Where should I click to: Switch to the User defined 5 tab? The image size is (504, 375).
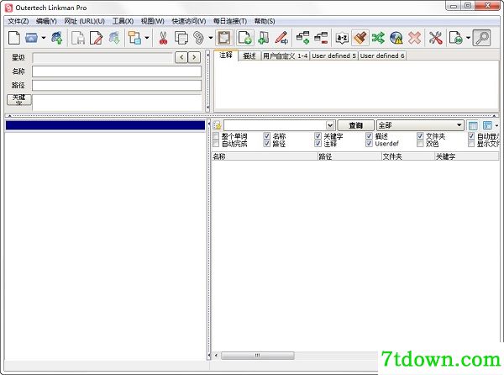tap(333, 55)
